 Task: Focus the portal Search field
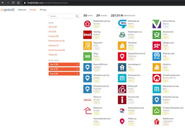point(64,16)
